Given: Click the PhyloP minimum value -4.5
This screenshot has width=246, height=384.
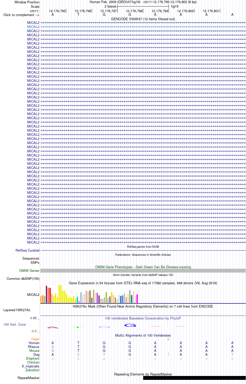Looking at the screenshot, I should coord(34,331).
